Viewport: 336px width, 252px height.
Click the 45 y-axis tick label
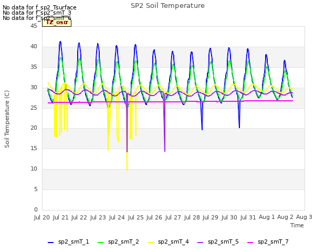(x=34, y=26)
